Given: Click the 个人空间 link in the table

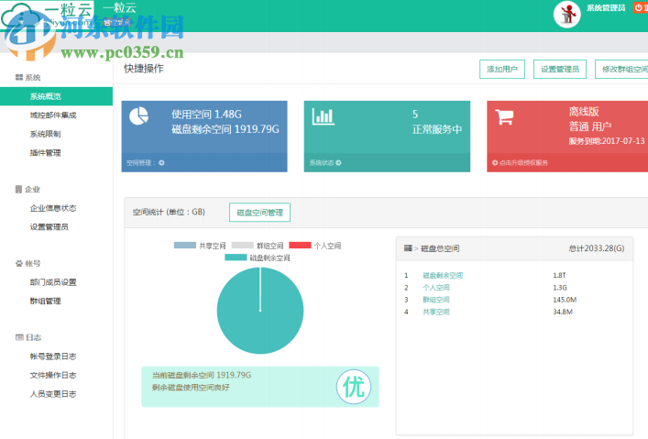Looking at the screenshot, I should pyautogui.click(x=436, y=287).
